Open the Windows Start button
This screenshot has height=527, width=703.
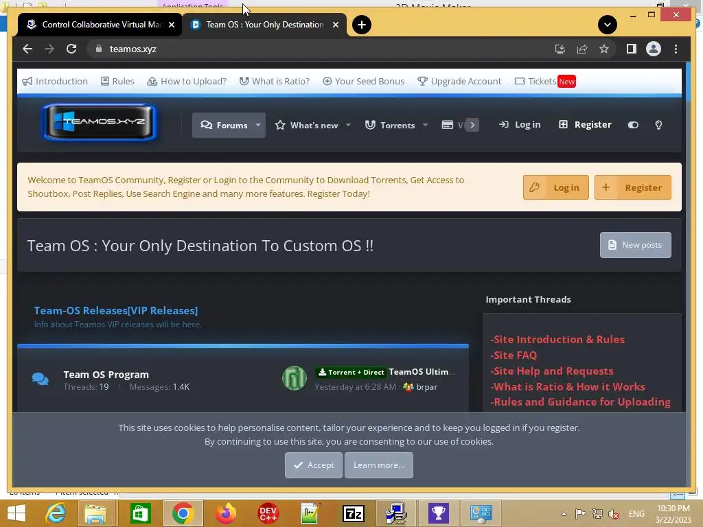(x=16, y=513)
